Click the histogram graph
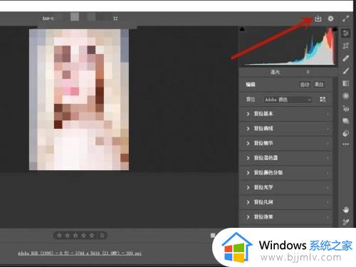 [x=288, y=46]
